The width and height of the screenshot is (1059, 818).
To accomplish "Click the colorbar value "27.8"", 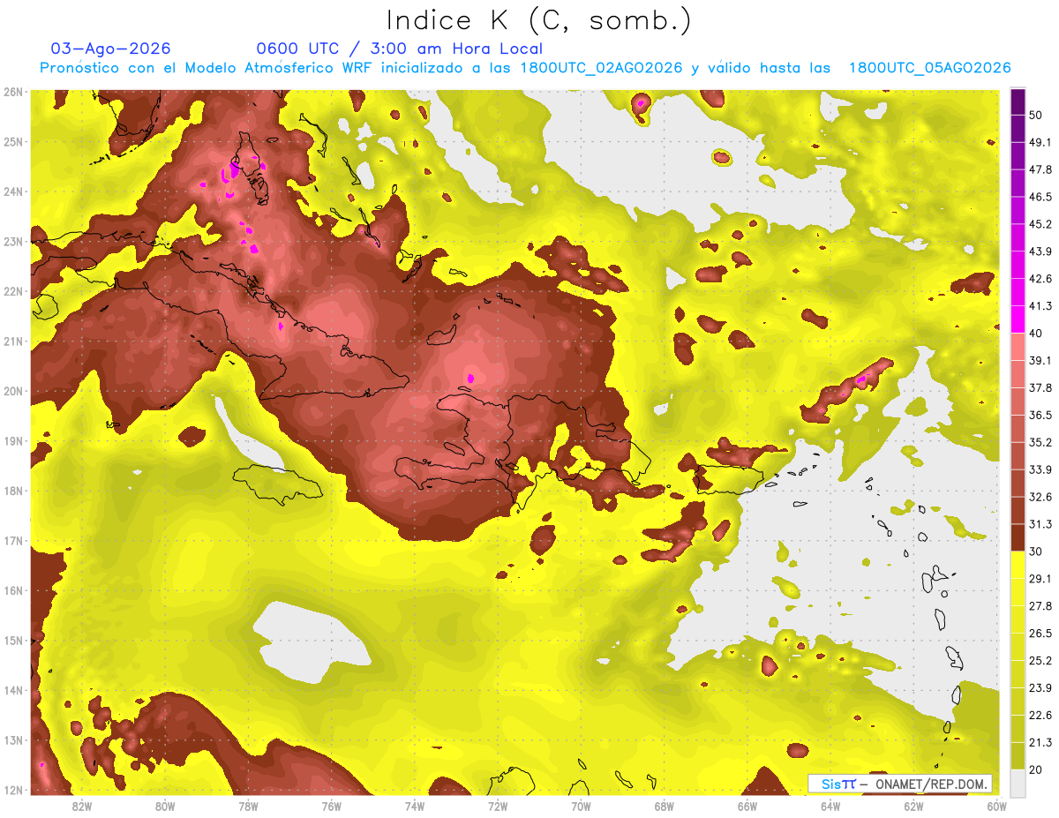I will point(1040,606).
